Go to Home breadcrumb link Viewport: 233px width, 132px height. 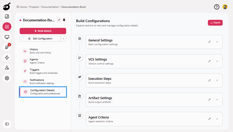[x=23, y=7]
